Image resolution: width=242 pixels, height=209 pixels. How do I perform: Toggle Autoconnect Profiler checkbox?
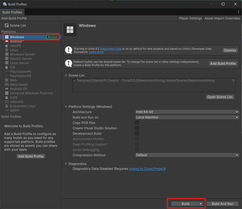click(x=137, y=139)
